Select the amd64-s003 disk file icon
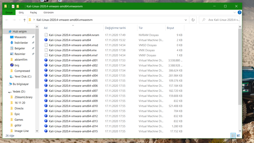 coord(46,71)
